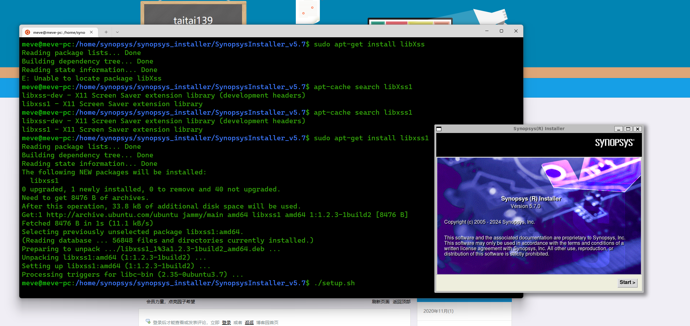
Task: Close the meve@meve-pc terminal tab
Action: click(x=91, y=32)
